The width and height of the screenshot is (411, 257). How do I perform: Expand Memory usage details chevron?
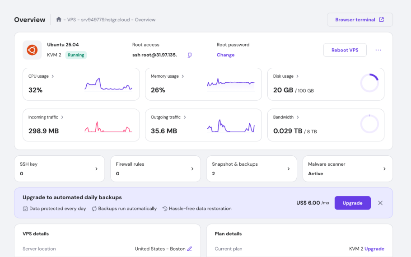click(x=183, y=76)
